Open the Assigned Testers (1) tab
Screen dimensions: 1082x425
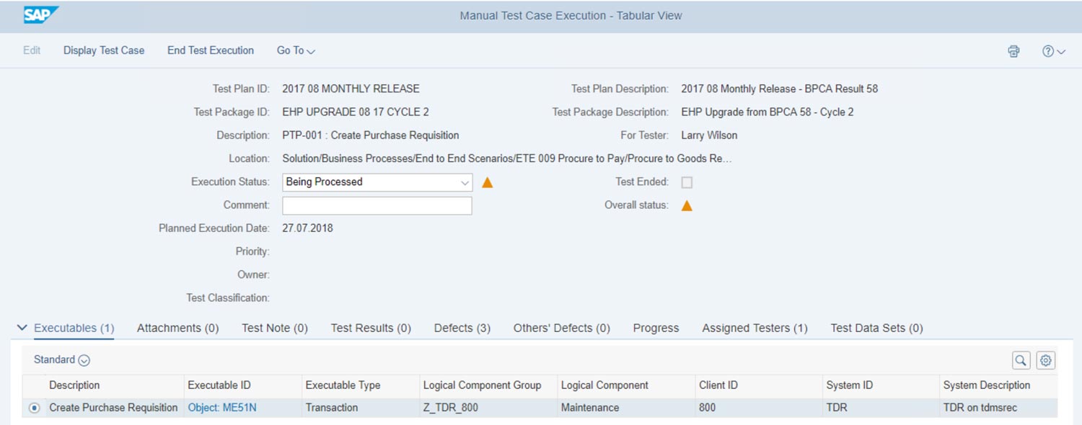[x=755, y=328]
